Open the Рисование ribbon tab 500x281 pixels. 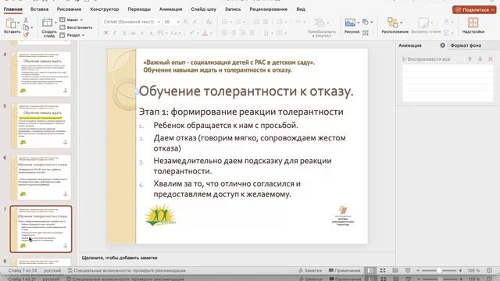[69, 9]
